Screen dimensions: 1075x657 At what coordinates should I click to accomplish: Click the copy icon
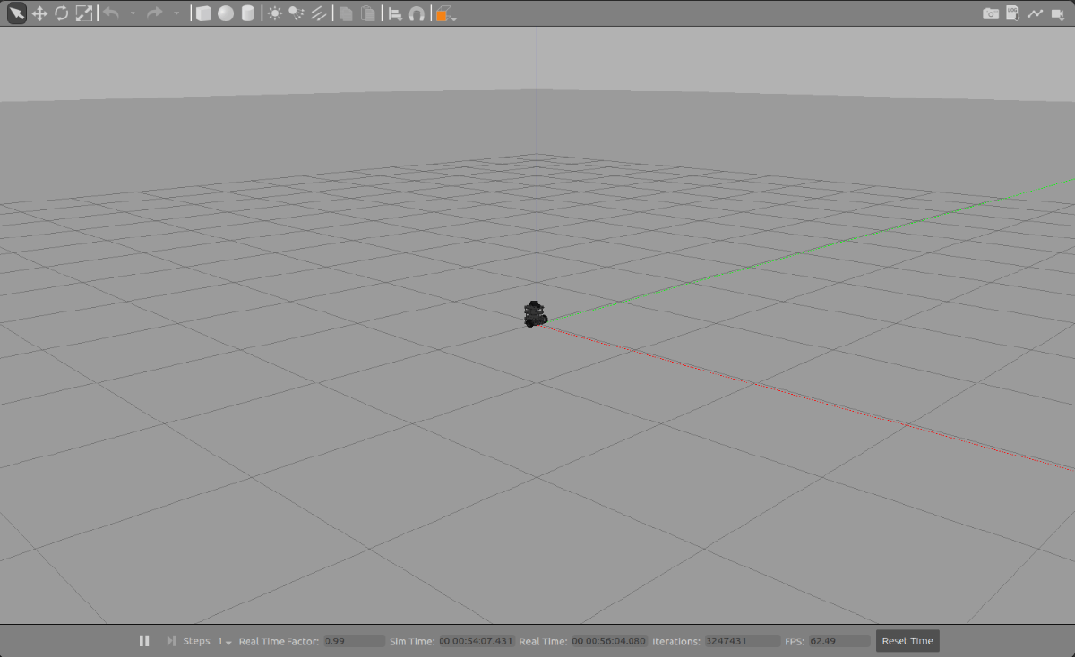coord(346,13)
